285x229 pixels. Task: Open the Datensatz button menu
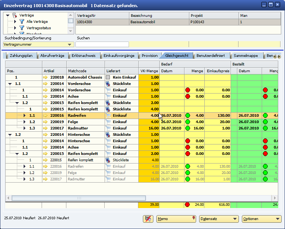coord(219,219)
